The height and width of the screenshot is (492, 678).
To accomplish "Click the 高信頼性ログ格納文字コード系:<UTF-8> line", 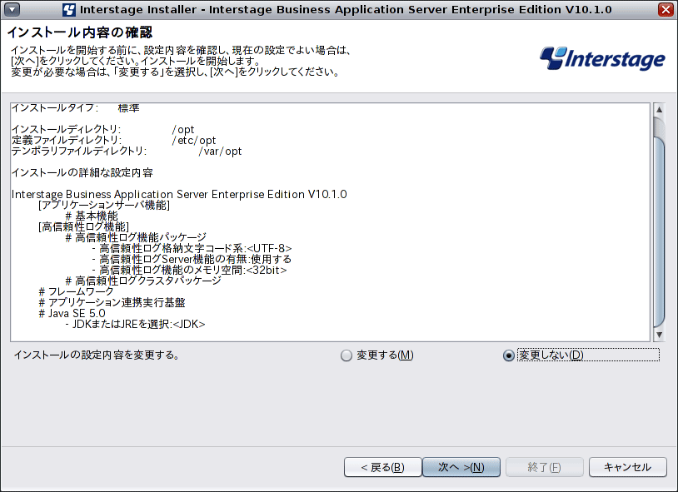I will (x=192, y=249).
